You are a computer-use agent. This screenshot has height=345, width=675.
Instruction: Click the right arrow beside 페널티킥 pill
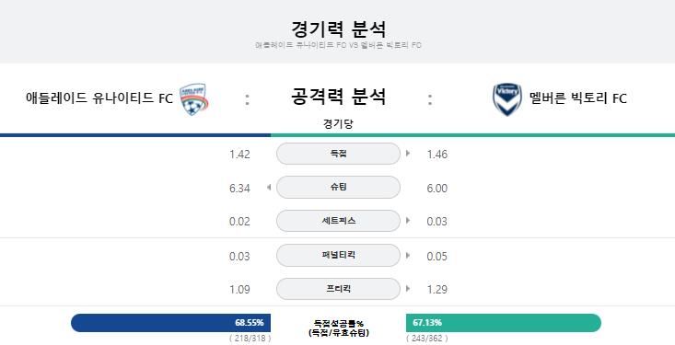408,255
